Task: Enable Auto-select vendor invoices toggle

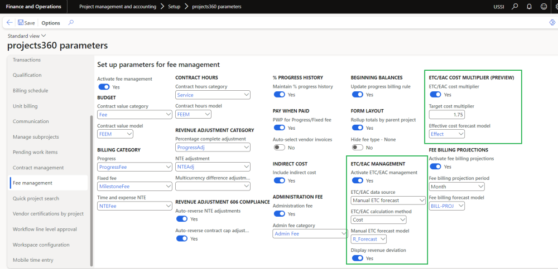Action: [279, 148]
